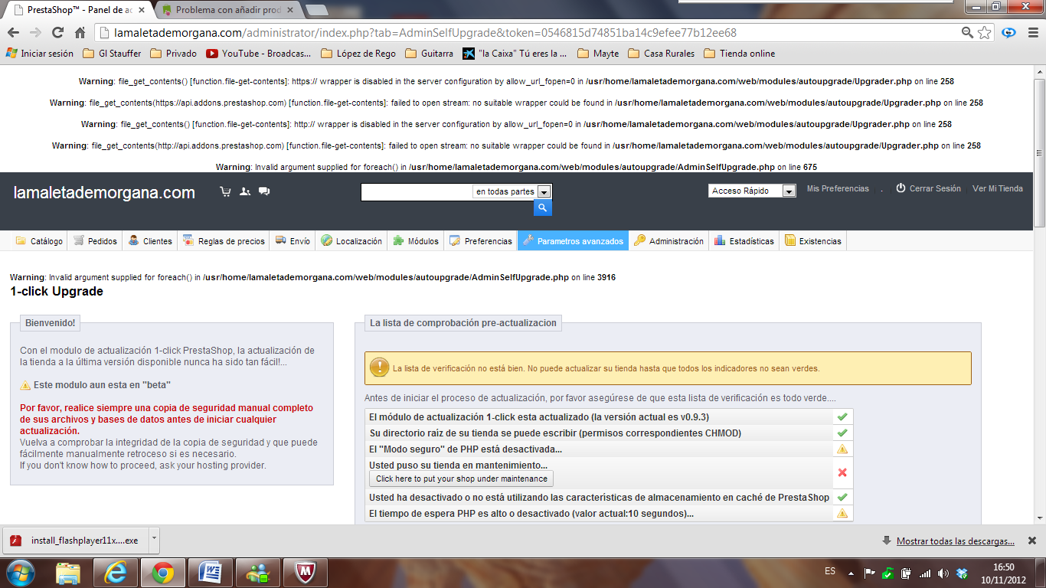Go to the Clientes menu tab
This screenshot has height=588, width=1046.
point(150,241)
